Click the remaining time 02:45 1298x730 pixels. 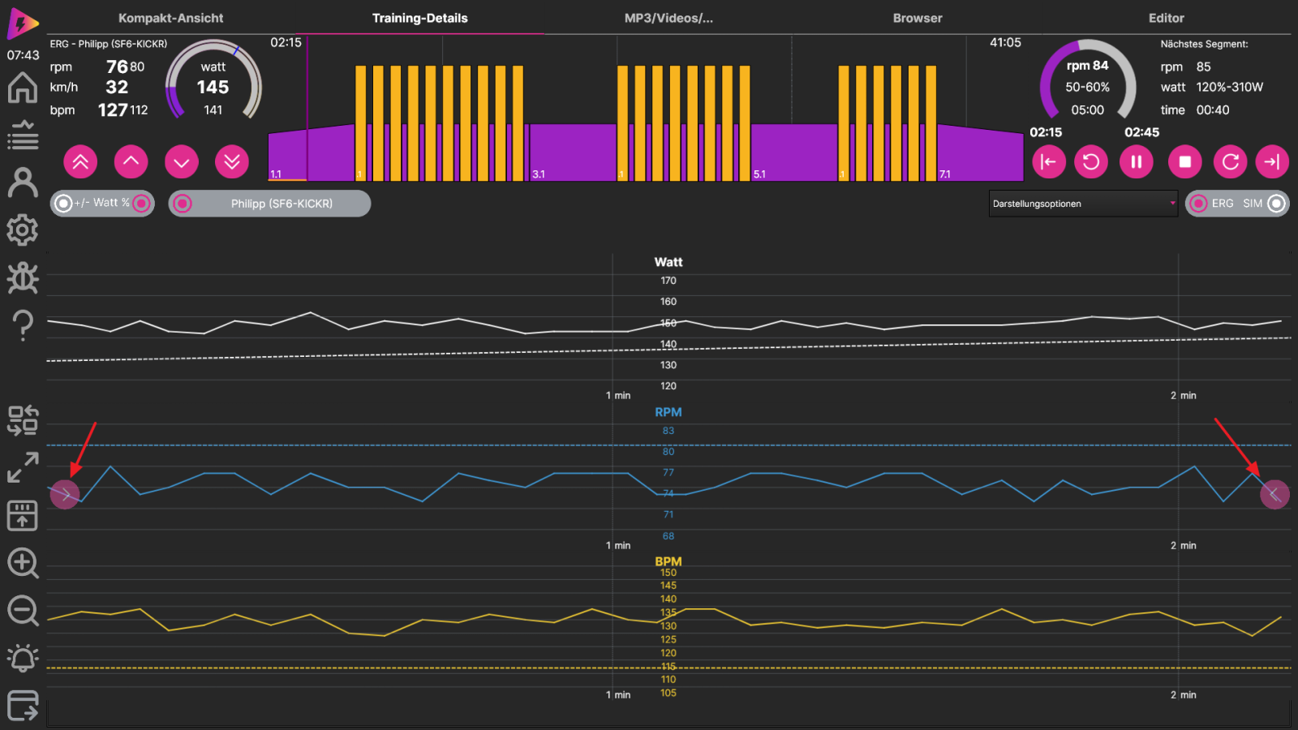tap(1141, 132)
